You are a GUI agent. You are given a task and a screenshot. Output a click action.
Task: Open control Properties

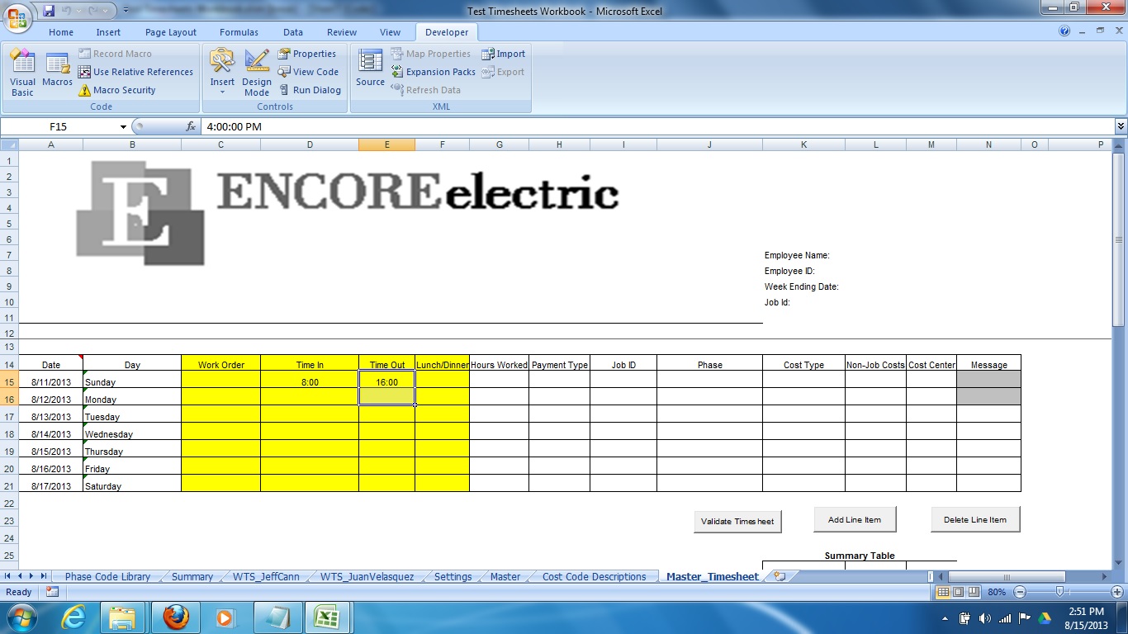pos(307,54)
